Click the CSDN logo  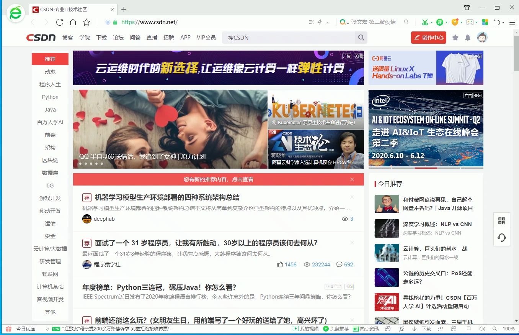coord(41,38)
